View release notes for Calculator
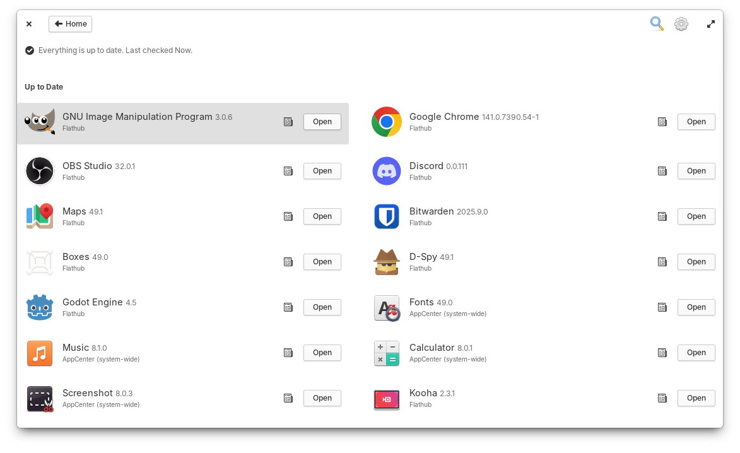The image size is (740, 453). [x=662, y=353]
